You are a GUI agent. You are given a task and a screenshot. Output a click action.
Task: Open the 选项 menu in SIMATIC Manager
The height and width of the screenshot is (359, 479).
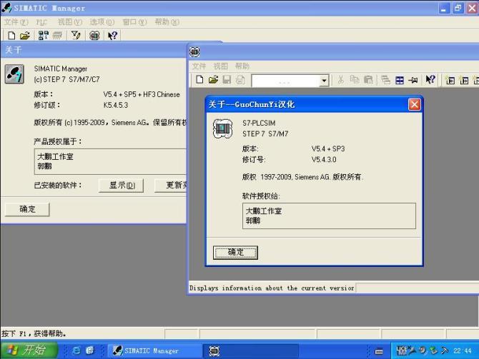pos(102,22)
